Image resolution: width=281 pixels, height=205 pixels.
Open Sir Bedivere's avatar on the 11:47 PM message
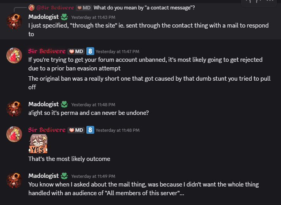pos(14,55)
